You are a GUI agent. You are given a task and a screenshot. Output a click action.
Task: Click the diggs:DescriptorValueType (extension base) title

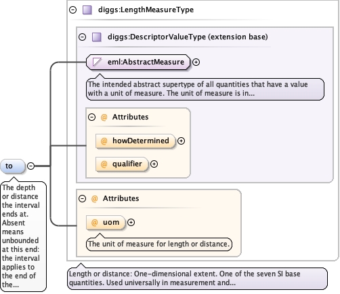188,37
